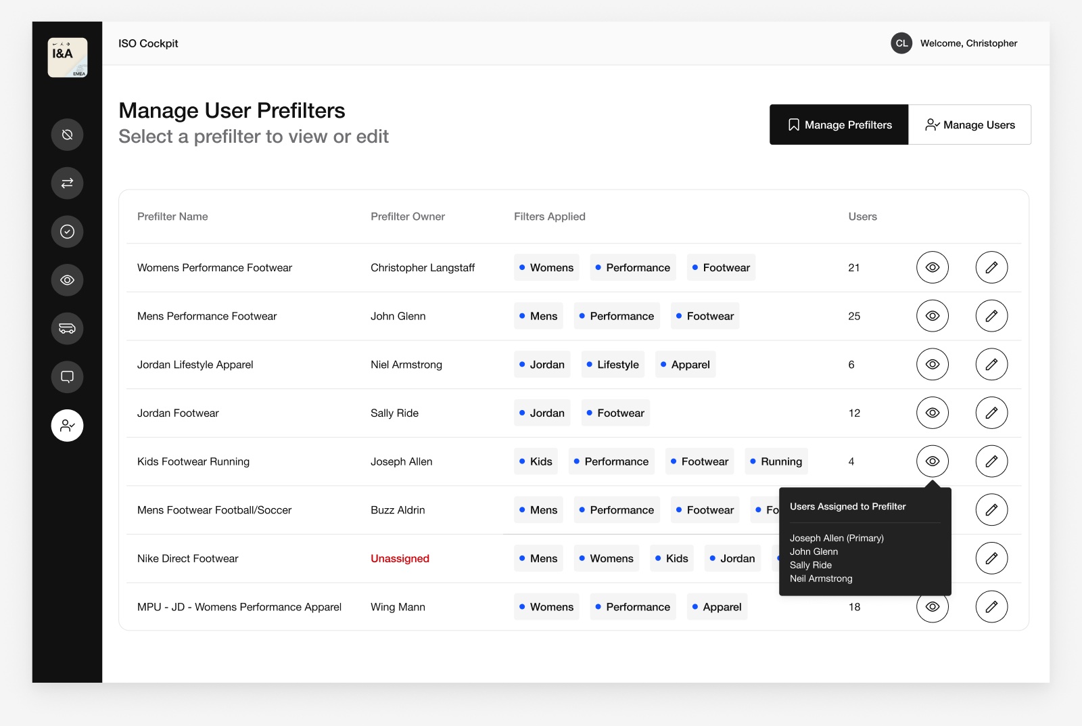Screen dimensions: 1082x726
Task: View users of Jordan Footwear prefilter
Action: [933, 413]
